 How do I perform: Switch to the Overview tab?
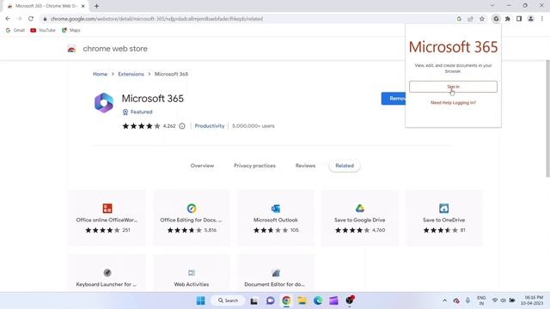click(x=202, y=166)
